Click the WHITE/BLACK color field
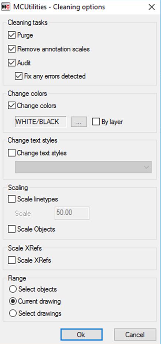 click(x=41, y=122)
